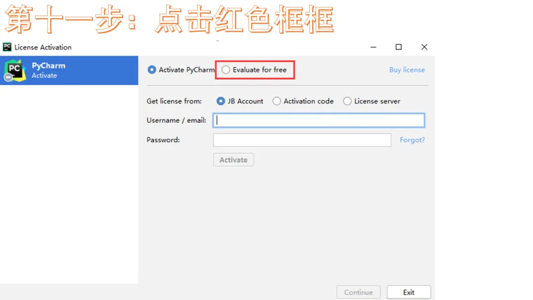Click the Forgot? password link
The image size is (533, 300).
click(x=412, y=140)
